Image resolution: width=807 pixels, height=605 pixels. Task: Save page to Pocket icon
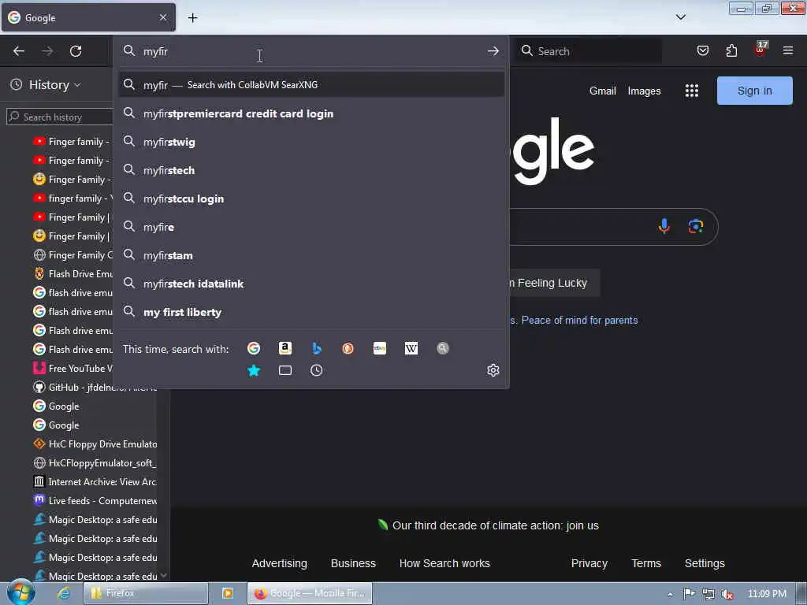click(702, 51)
